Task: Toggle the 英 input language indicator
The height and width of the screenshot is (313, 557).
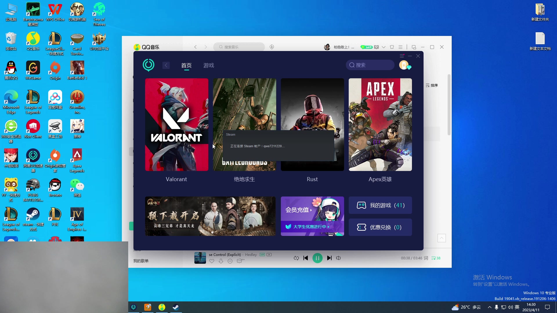Action: [x=517, y=307]
